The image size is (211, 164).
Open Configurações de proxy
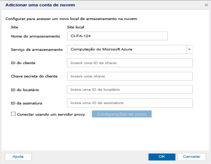[122, 114]
